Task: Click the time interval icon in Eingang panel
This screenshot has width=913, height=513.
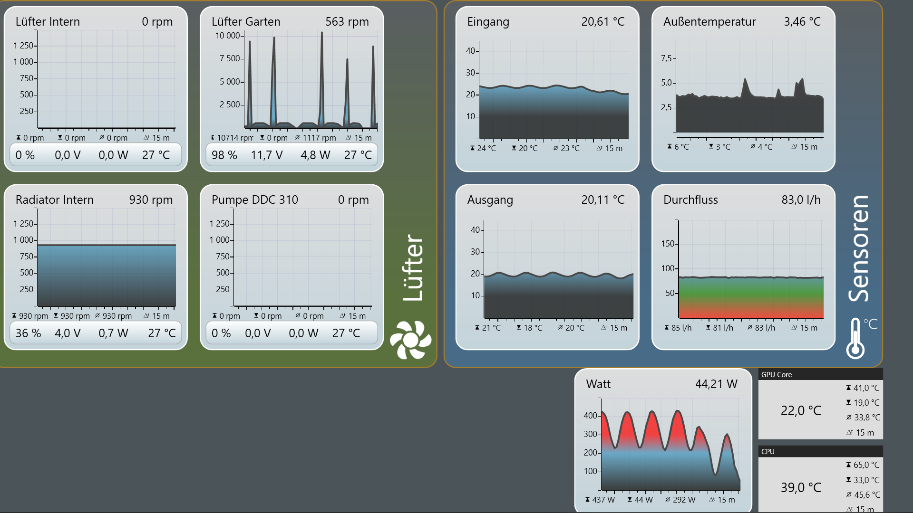Action: (x=599, y=148)
